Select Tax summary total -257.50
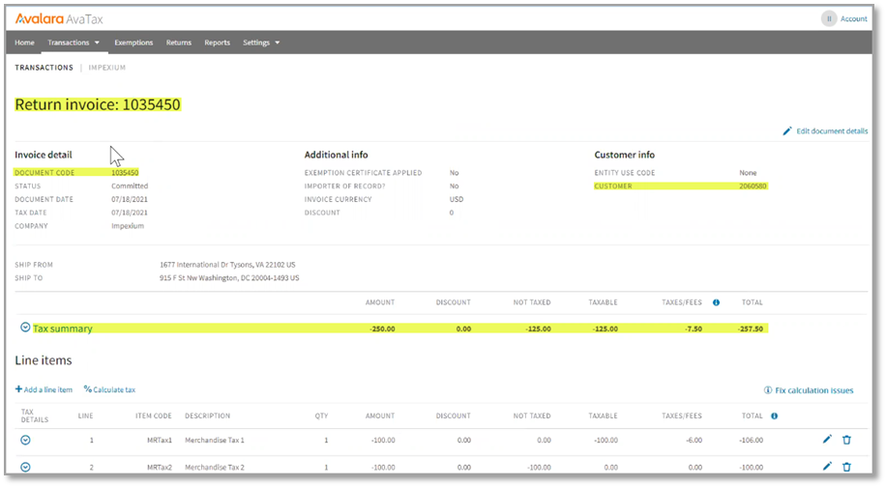886x487 pixels. pyautogui.click(x=751, y=329)
